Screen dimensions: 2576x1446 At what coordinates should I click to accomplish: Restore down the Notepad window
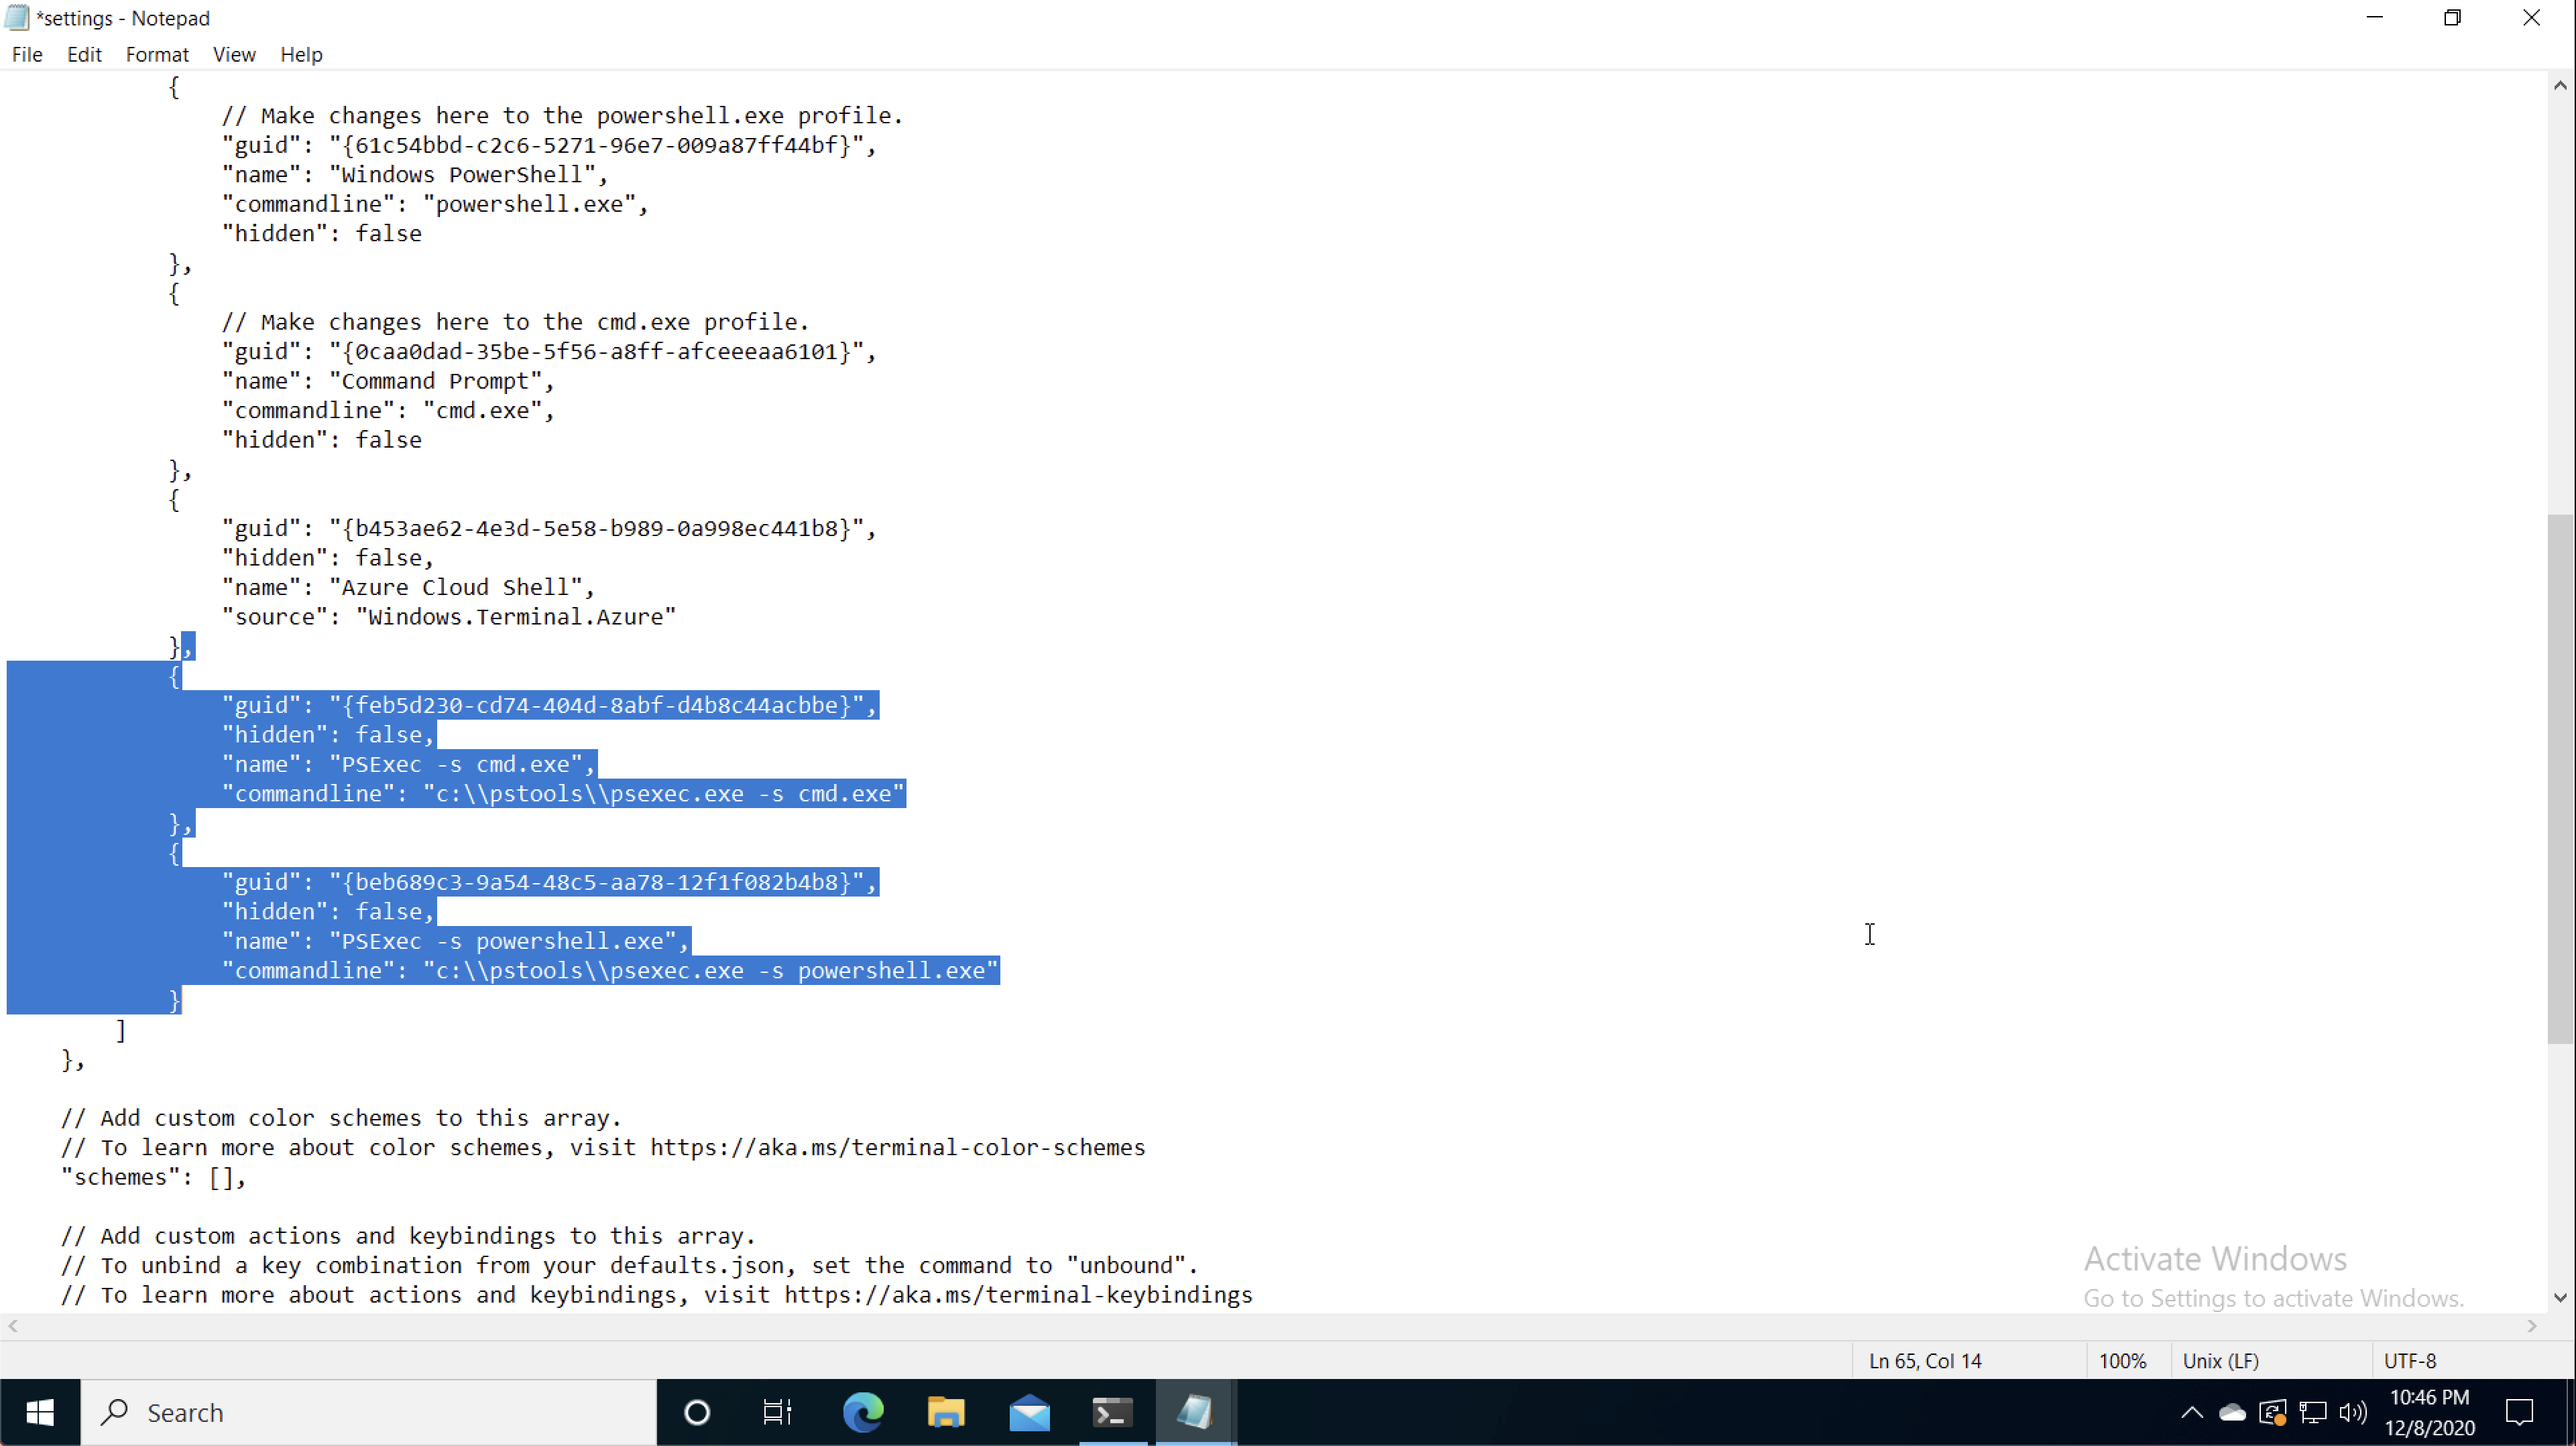[x=2453, y=18]
